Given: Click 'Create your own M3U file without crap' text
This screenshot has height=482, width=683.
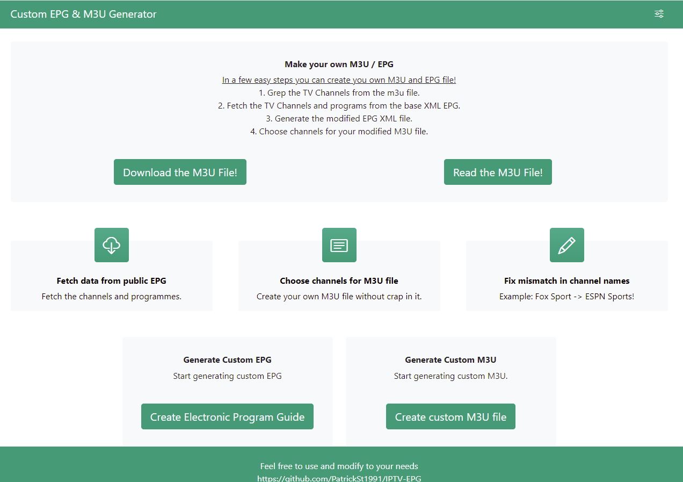Looking at the screenshot, I should click(x=339, y=296).
